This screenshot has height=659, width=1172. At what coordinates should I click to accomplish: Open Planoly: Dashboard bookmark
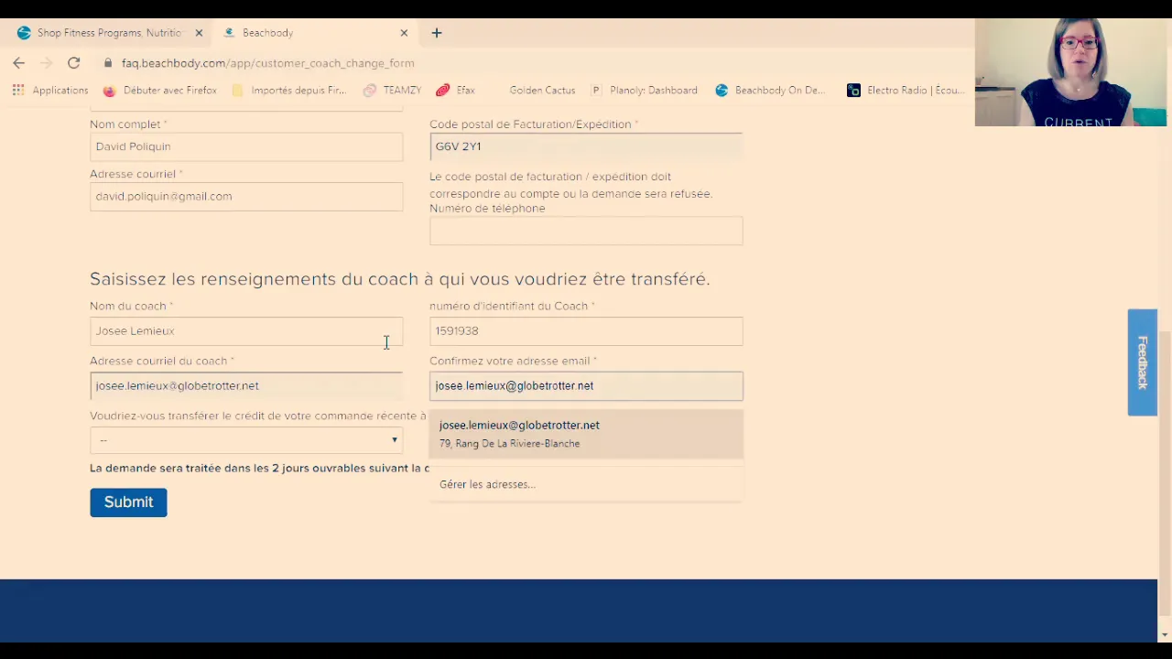pos(645,90)
